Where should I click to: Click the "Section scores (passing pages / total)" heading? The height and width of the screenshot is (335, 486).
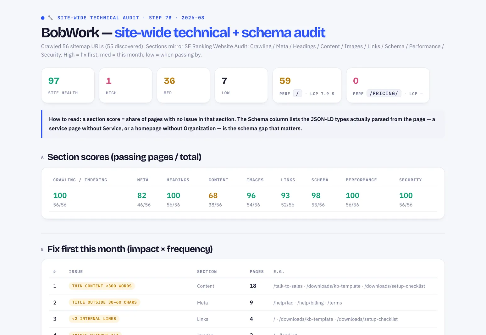tap(124, 157)
